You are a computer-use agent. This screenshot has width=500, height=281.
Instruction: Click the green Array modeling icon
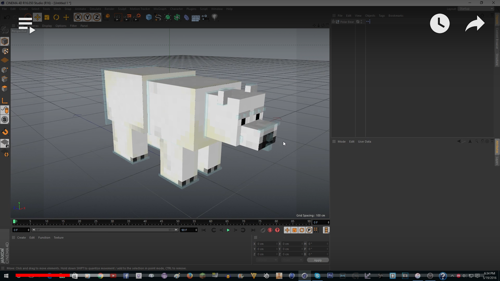click(177, 17)
